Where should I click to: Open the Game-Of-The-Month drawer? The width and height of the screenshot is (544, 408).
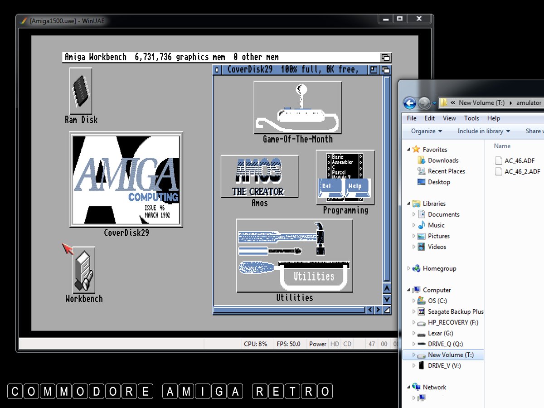(x=297, y=107)
